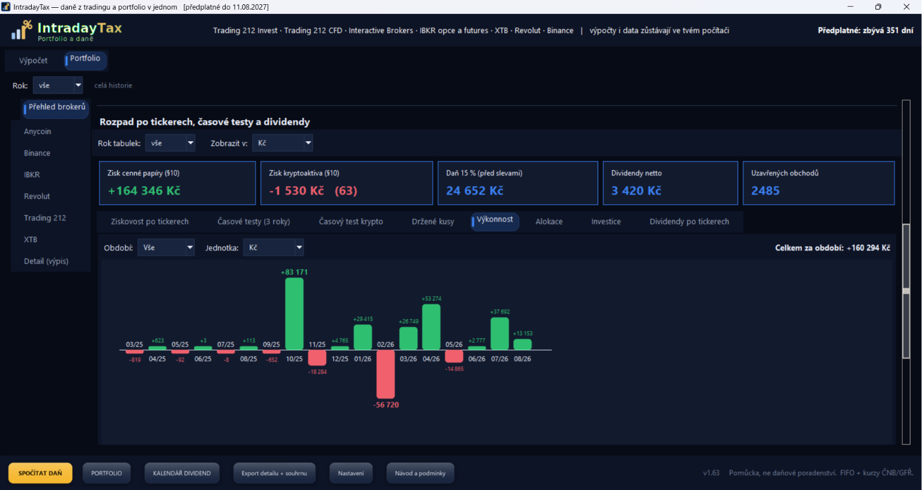Click the green 10/25 bar (+83 171)
This screenshot has width=922, height=490.
point(294,313)
